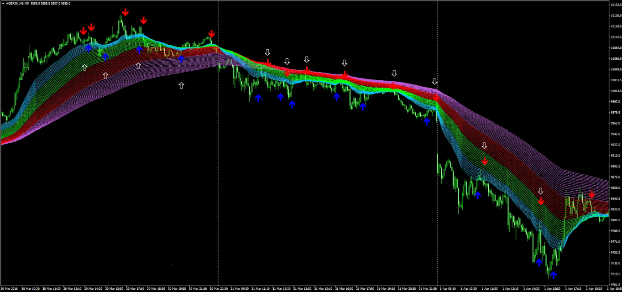Viewport: 622px width, 292px height.
Task: Click the 10153.5 price scale label
Action: click(615, 5)
